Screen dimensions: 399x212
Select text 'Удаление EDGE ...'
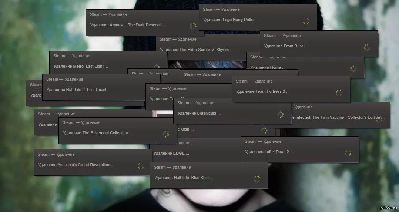pos(171,154)
